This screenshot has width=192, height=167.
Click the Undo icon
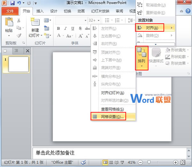19,3
